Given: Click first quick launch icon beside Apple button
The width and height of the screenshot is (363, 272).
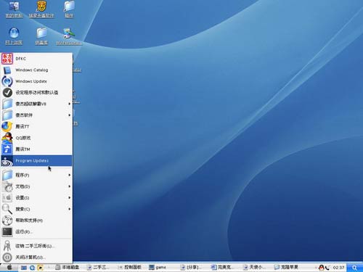Looking at the screenshot, I should click(24, 268).
